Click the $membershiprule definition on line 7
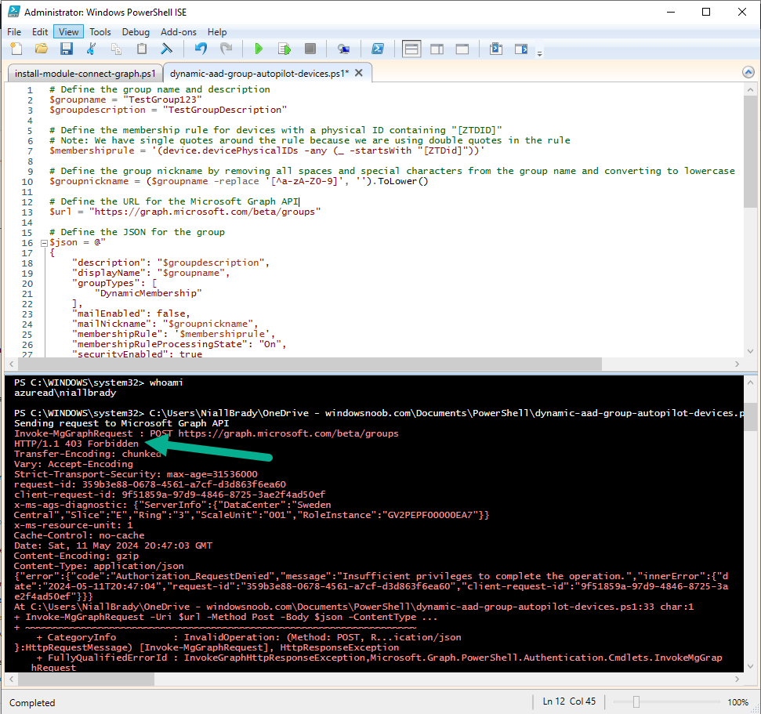Image resolution: width=761 pixels, height=714 pixels. coord(267,150)
